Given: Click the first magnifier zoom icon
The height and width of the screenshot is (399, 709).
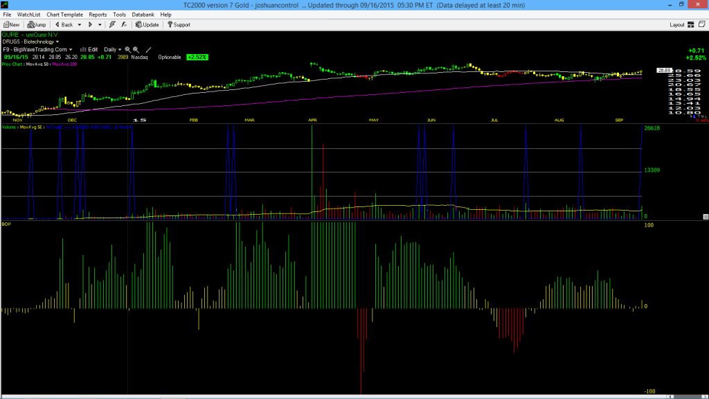Looking at the screenshot, I should 128,49.
